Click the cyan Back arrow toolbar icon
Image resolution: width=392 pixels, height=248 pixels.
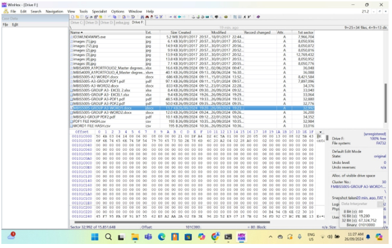tap(180, 17)
